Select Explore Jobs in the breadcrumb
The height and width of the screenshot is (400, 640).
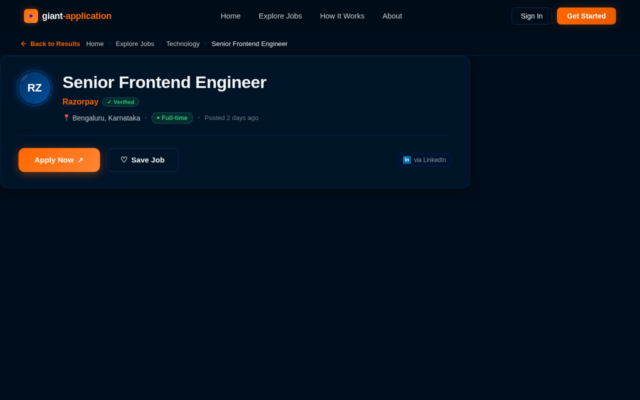click(135, 44)
